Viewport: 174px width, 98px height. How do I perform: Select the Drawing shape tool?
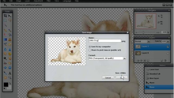[x=10, y=44]
